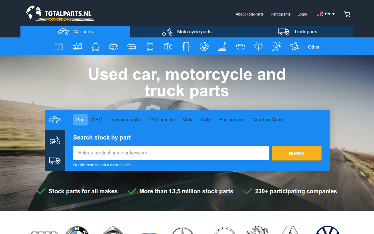Open the headlight lighting category icon
The image size is (374, 234).
(x=168, y=47)
